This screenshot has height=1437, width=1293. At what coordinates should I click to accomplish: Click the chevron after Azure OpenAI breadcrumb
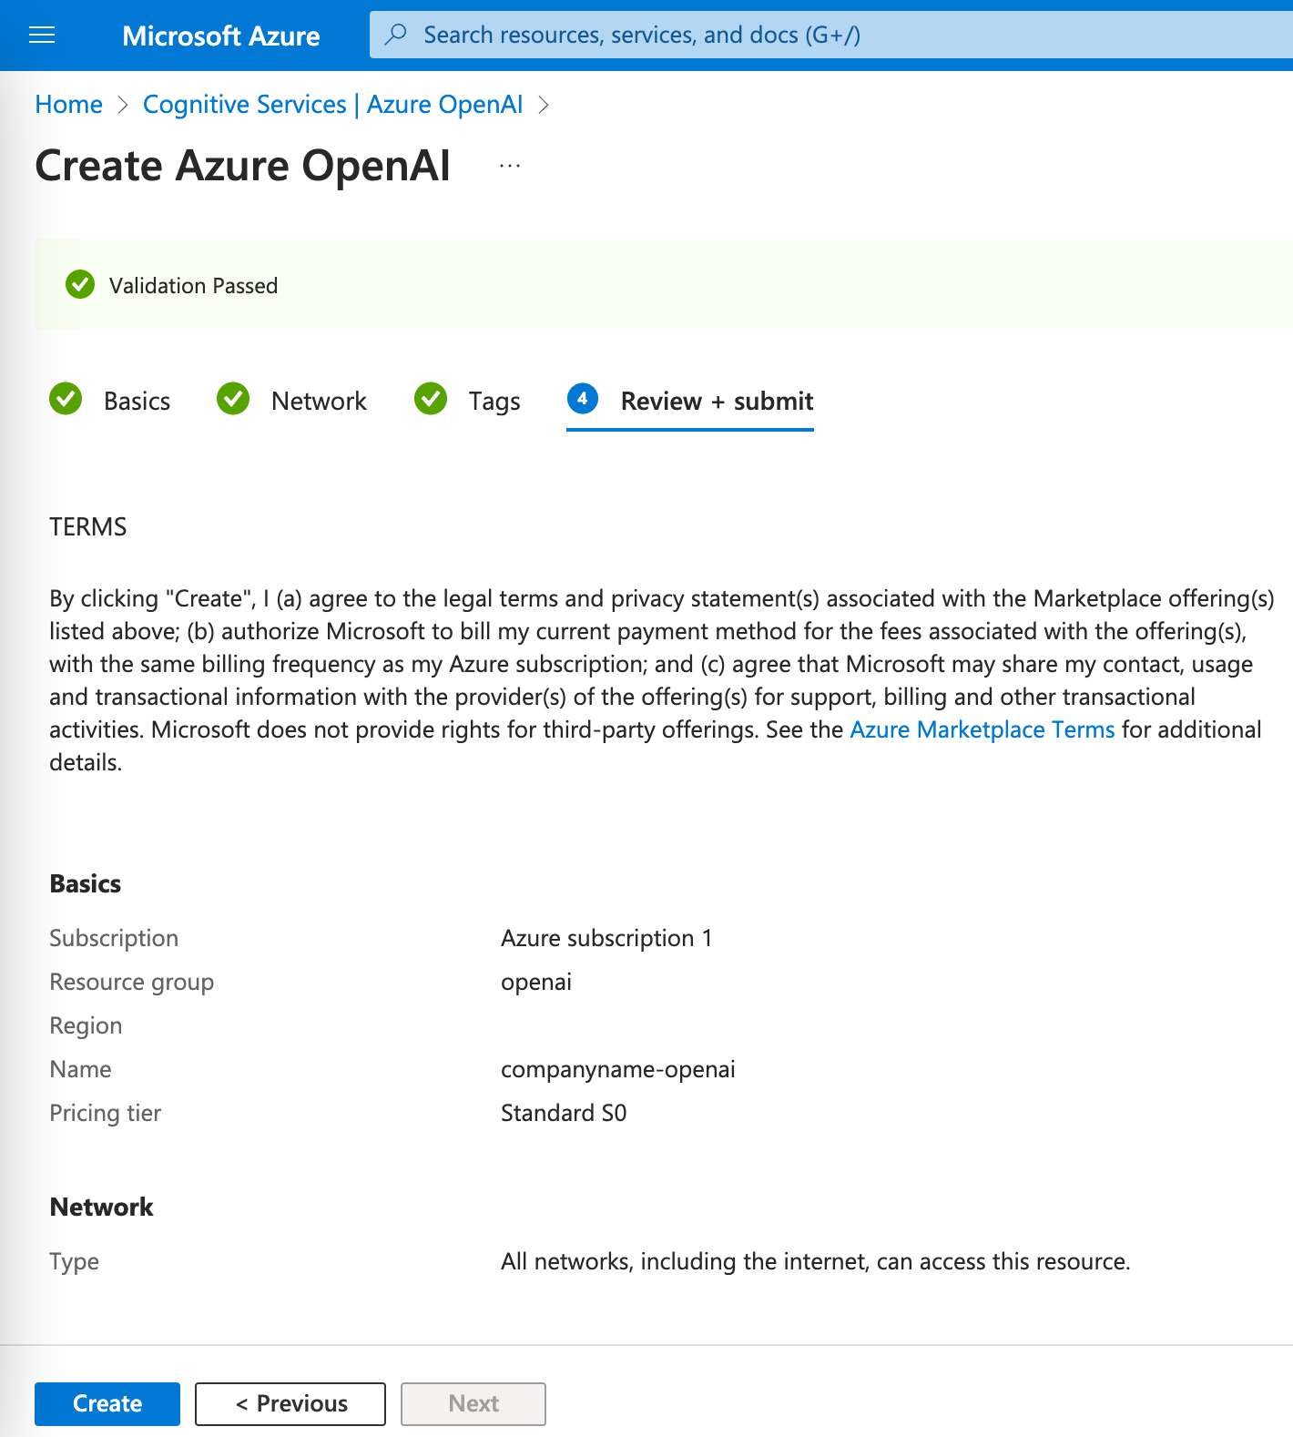tap(544, 106)
